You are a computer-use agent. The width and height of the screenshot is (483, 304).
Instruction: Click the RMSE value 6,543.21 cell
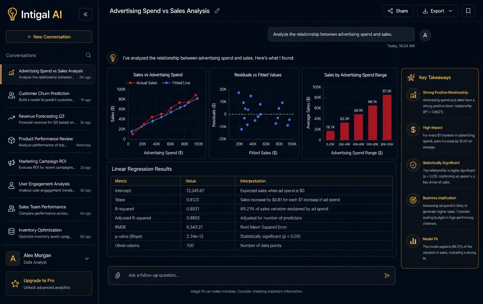pyautogui.click(x=208, y=227)
